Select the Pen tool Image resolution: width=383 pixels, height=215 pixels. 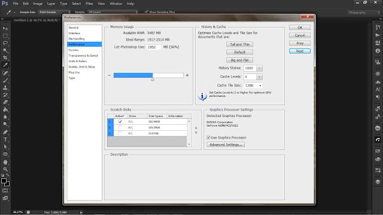click(5, 132)
